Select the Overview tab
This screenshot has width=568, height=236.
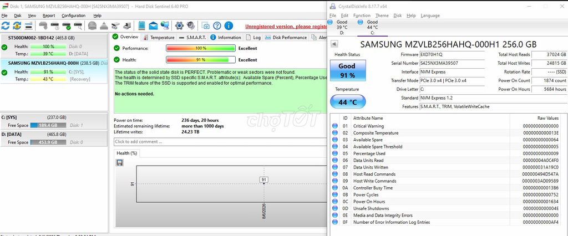pos(125,37)
